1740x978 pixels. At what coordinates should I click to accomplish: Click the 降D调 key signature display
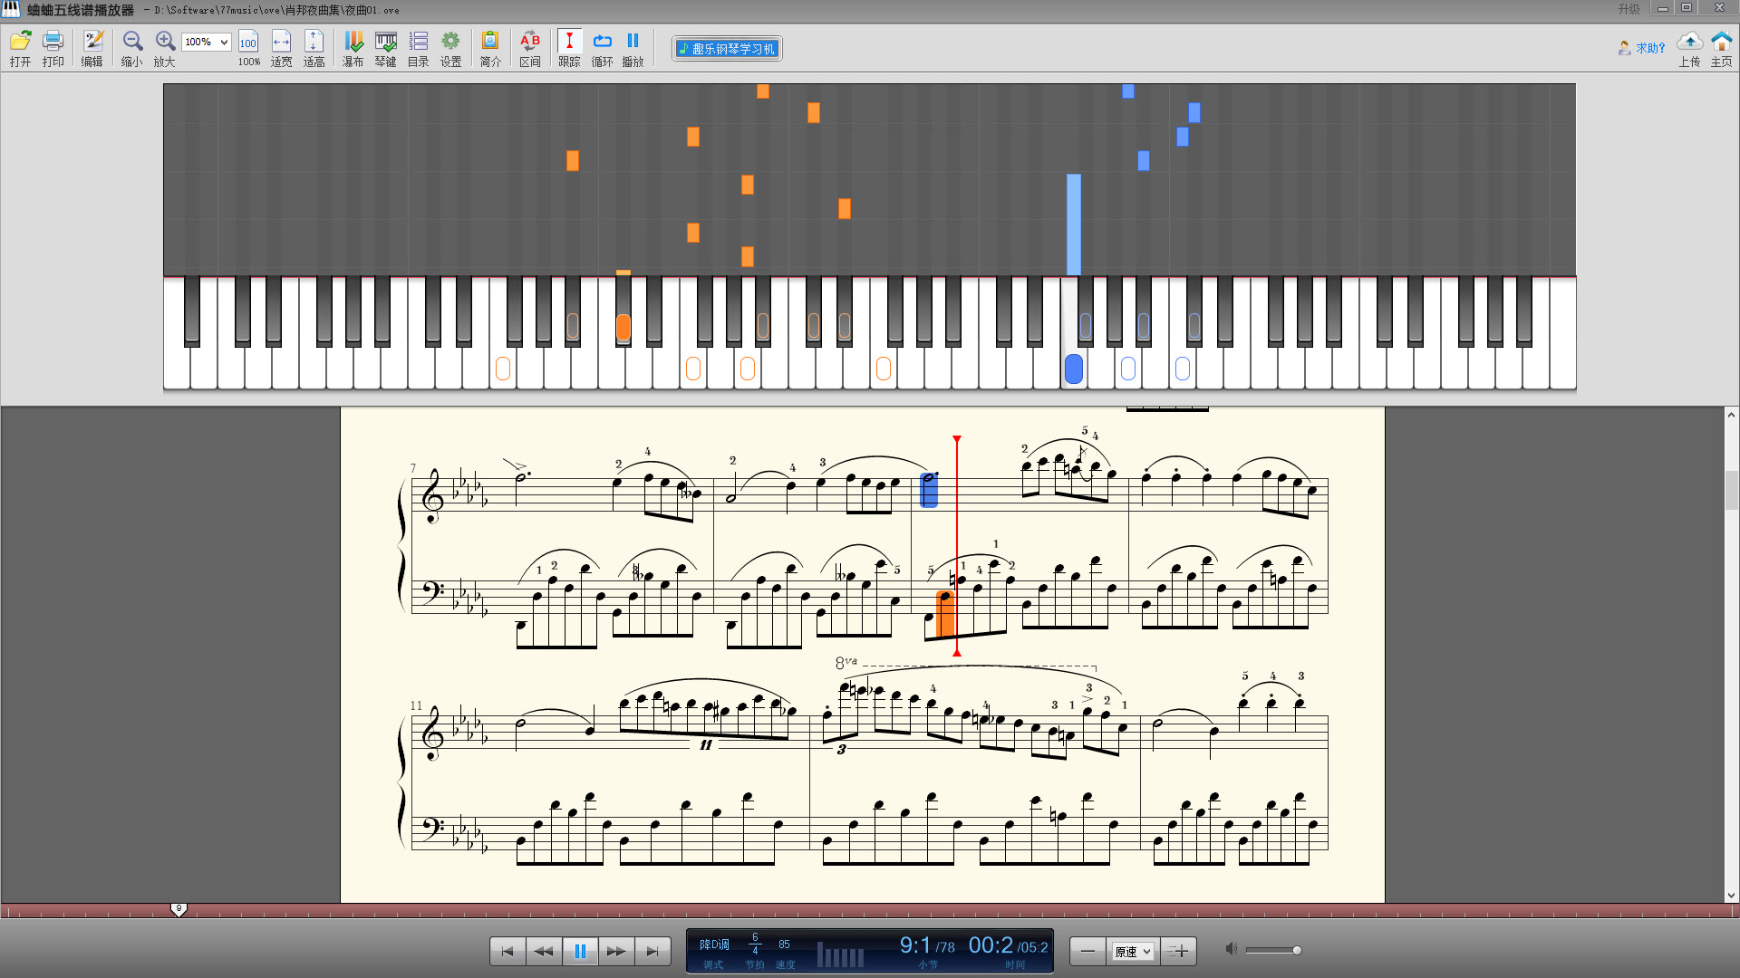pyautogui.click(x=714, y=944)
